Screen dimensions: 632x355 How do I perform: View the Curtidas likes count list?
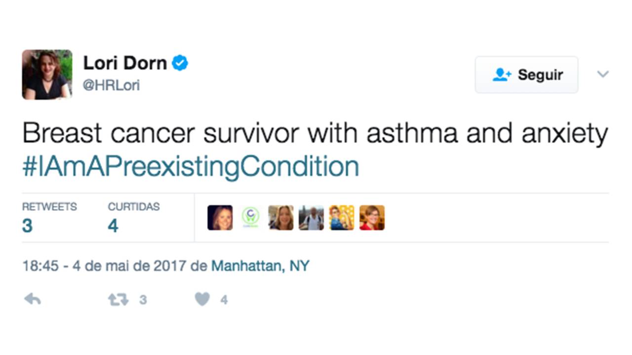[x=134, y=217]
